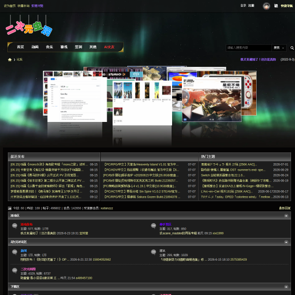Open post with Build.21239257
The height and width of the screenshot is (295, 295).
[141, 181]
